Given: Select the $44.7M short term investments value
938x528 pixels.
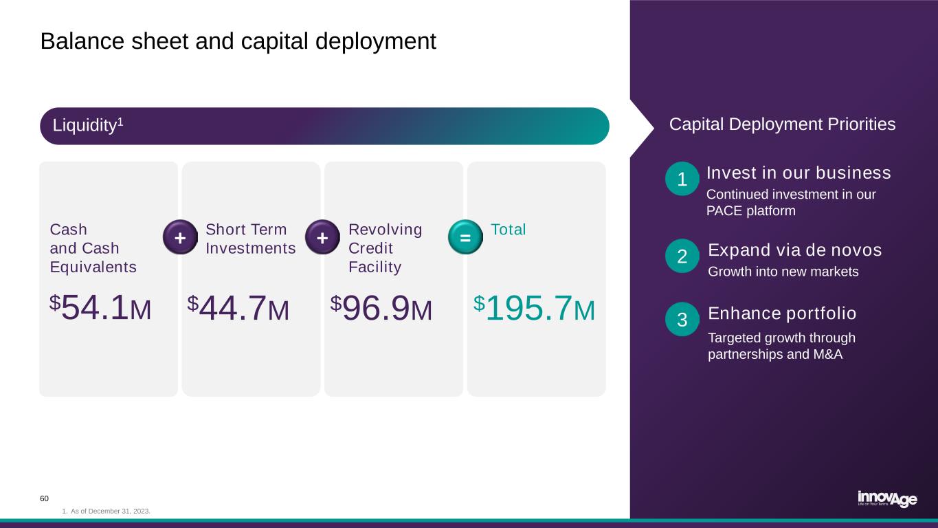Looking at the screenshot, I should pos(238,309).
